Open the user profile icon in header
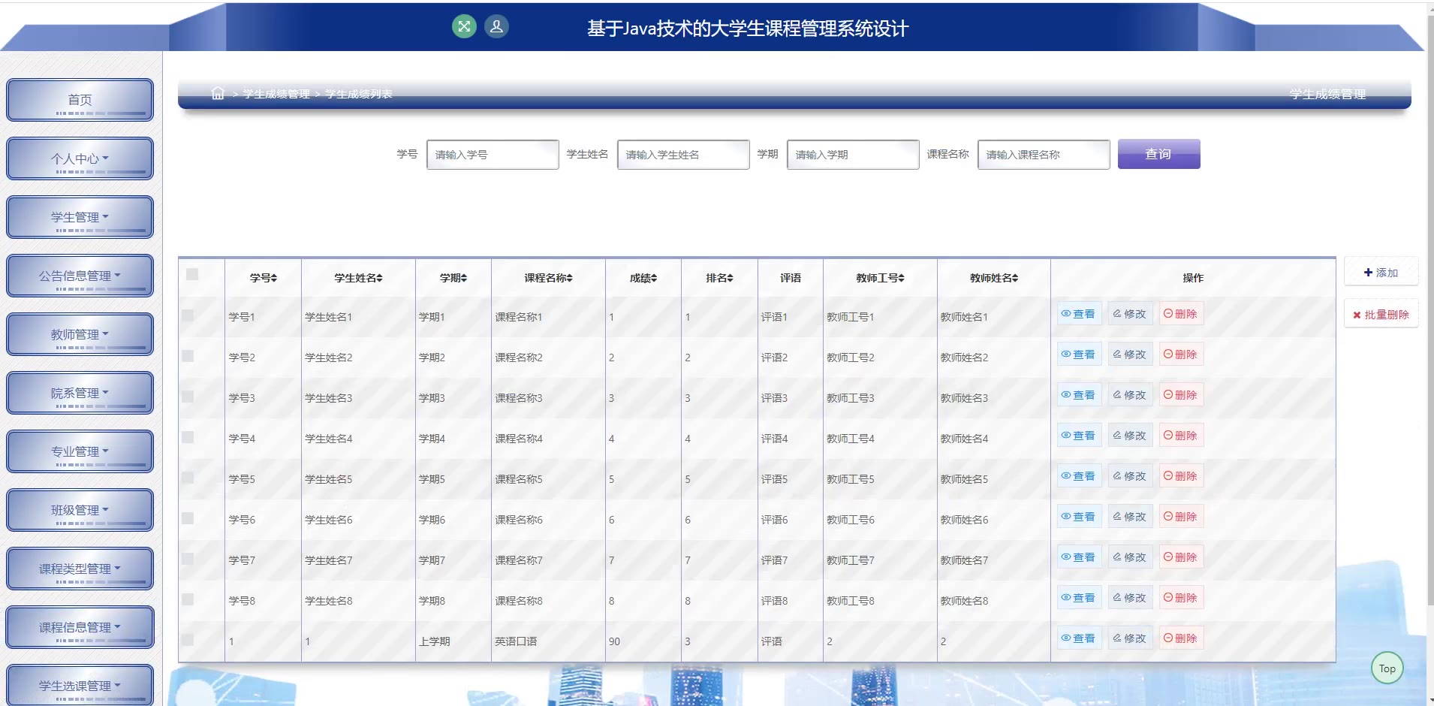The height and width of the screenshot is (706, 1434). pos(496,27)
